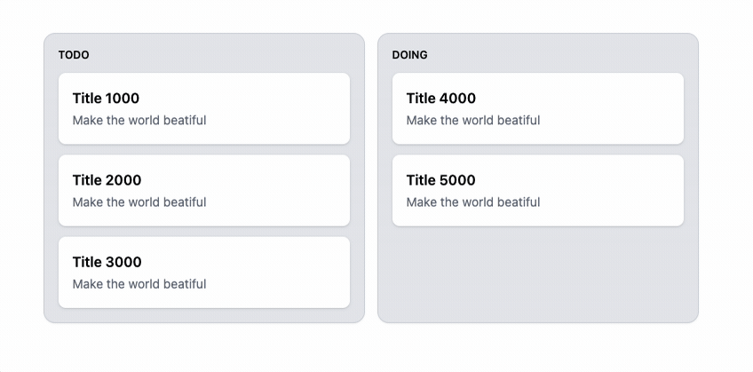The width and height of the screenshot is (753, 372).
Task: Click the description under Title 5000
Action: [473, 202]
